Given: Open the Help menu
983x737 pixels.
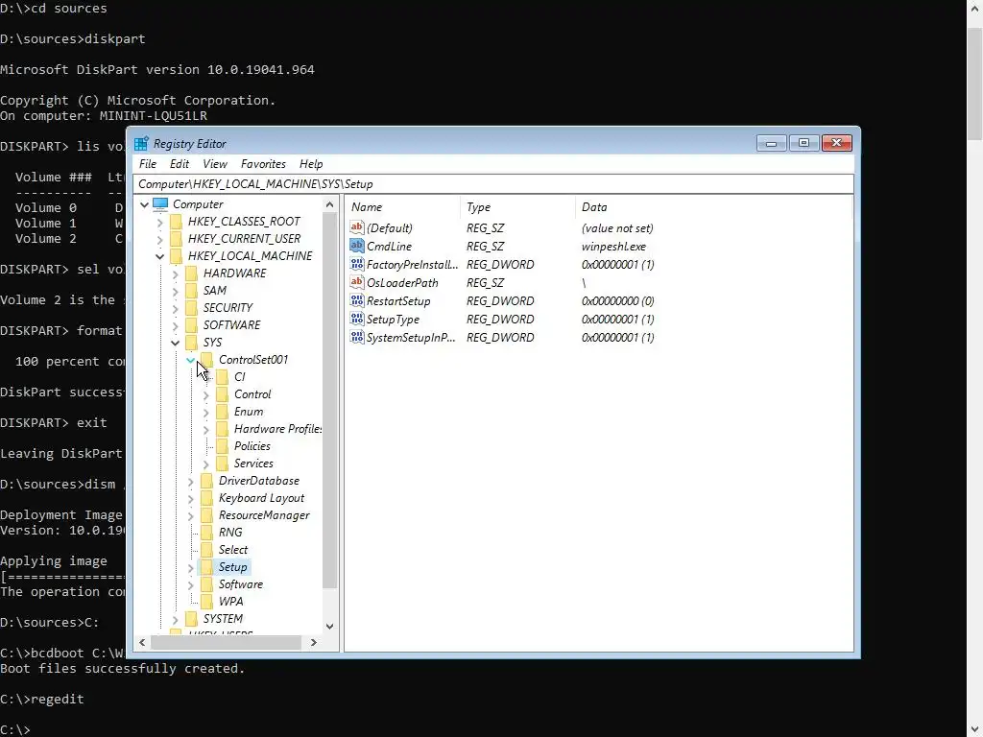Looking at the screenshot, I should tap(311, 164).
